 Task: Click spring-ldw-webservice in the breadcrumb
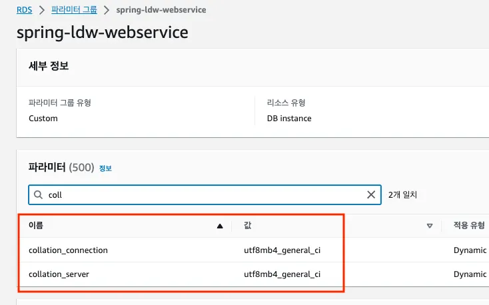(161, 11)
